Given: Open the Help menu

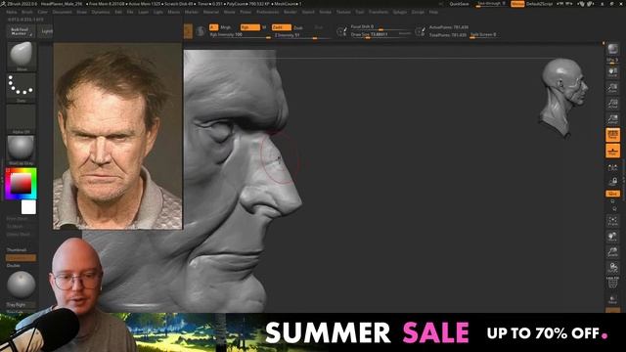Looking at the screenshot, I should [x=433, y=12].
